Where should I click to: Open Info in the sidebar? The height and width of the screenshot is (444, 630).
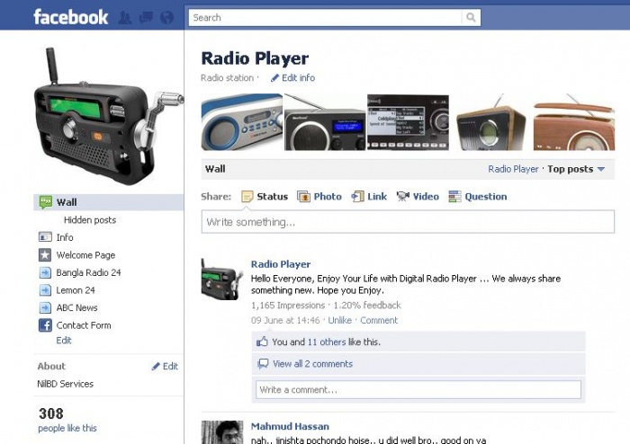click(x=65, y=237)
